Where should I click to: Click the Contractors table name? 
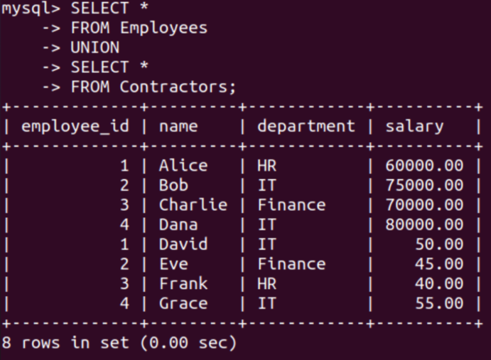(178, 86)
